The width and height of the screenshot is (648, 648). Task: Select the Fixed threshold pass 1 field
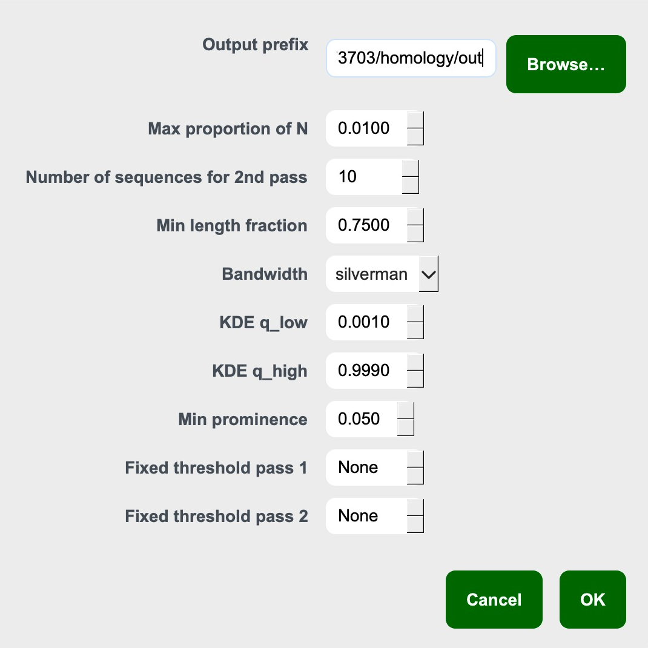pyautogui.click(x=363, y=467)
